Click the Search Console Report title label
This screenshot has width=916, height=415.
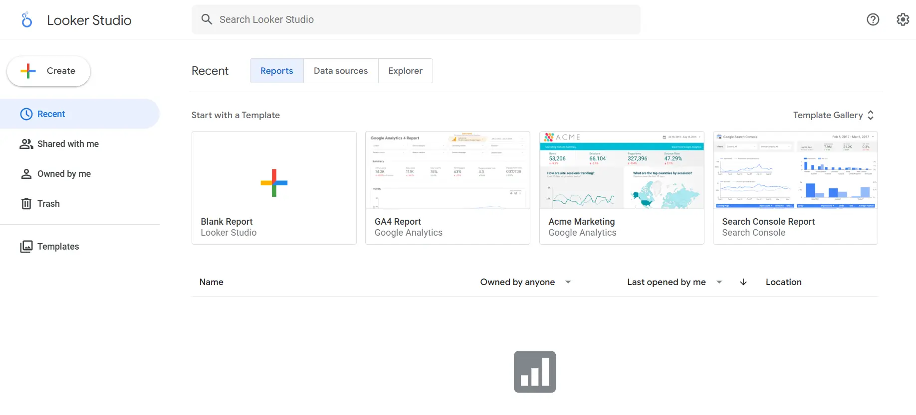coord(768,222)
